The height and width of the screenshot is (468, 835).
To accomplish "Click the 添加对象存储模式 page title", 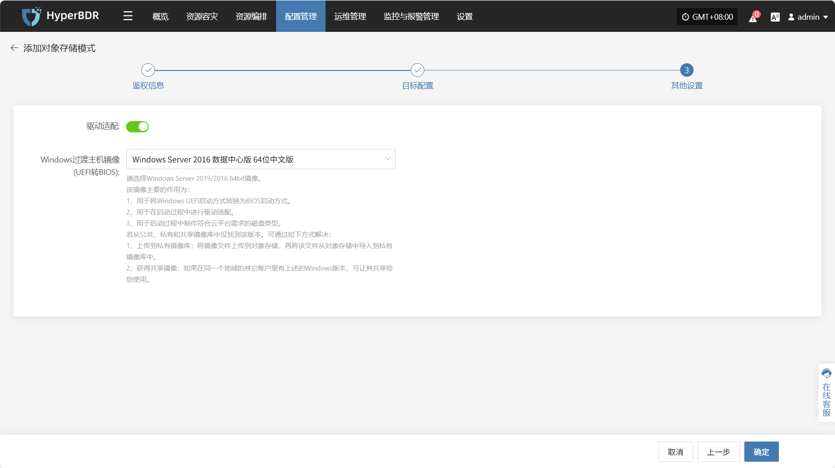I will [59, 48].
